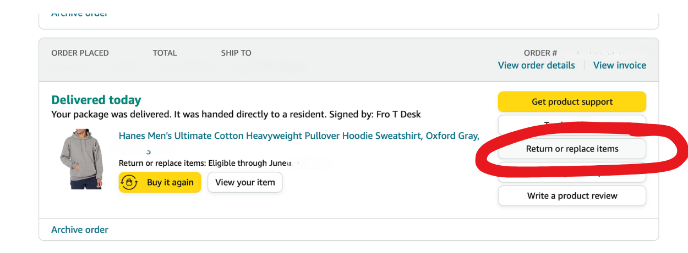Click the Get product support button

(572, 102)
